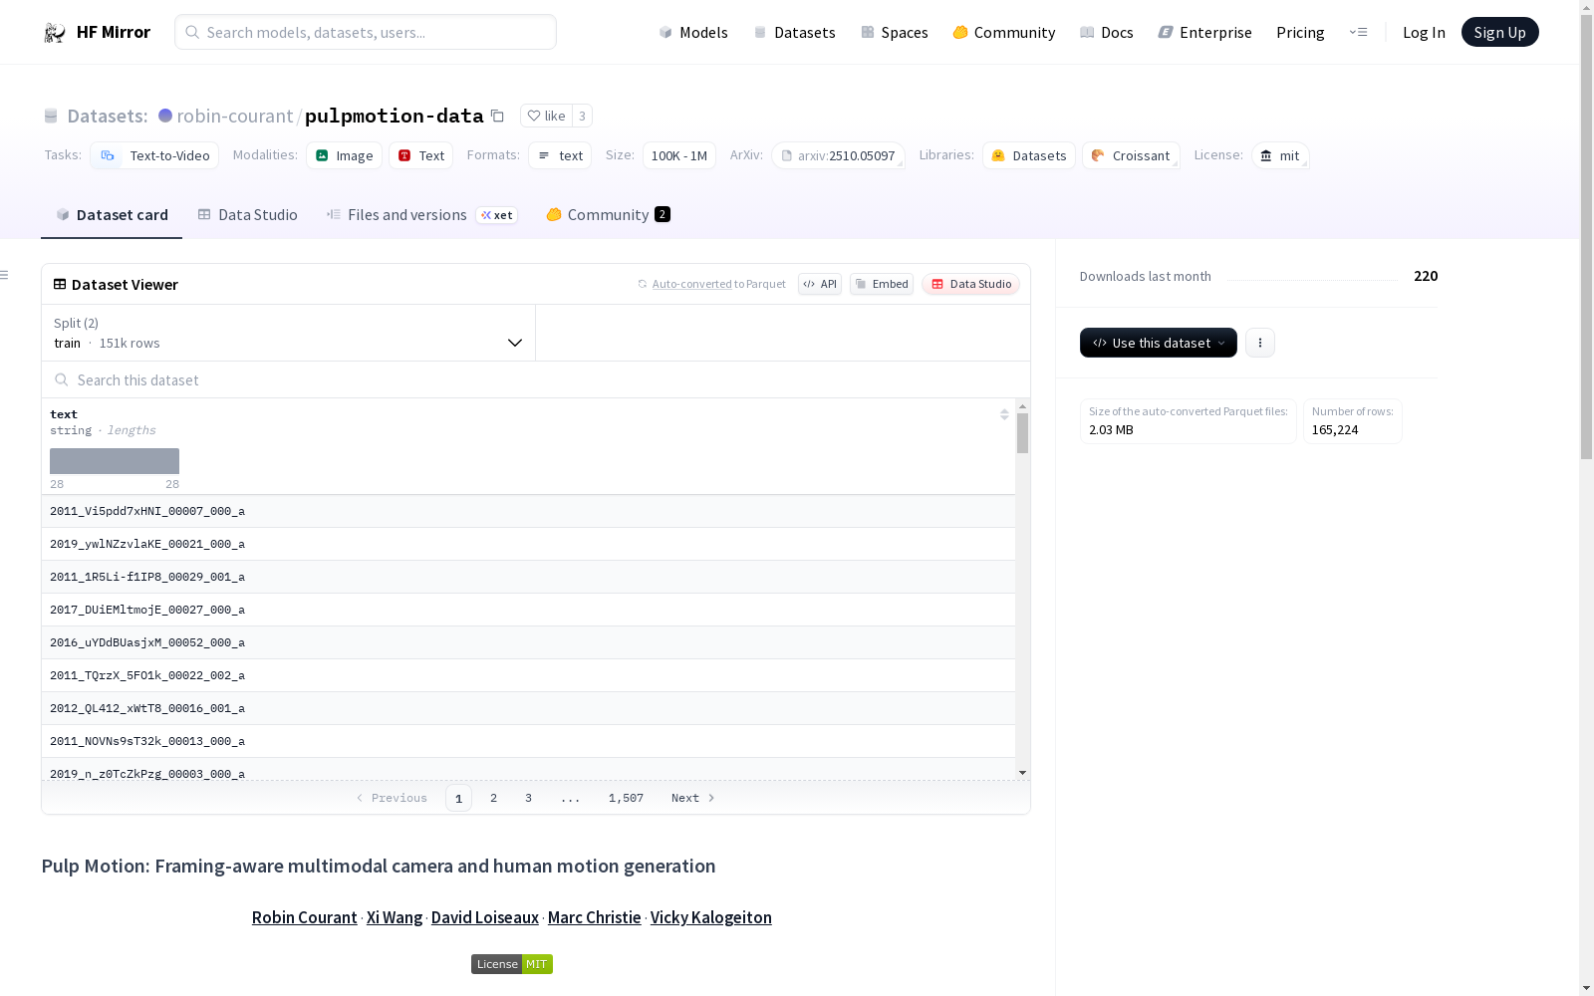
Task: Switch to Dataset card tab
Action: [x=112, y=215]
